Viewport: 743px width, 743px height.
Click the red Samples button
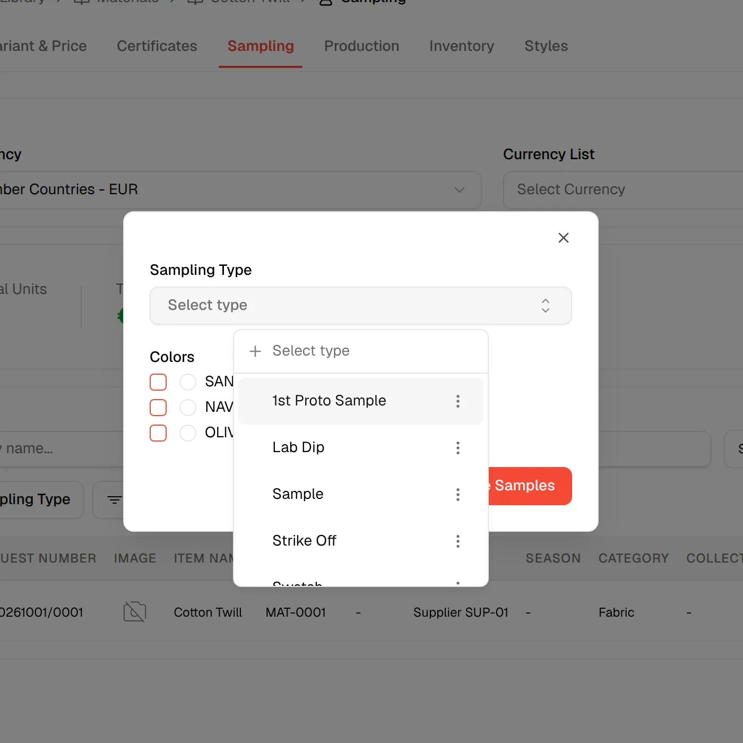(x=530, y=486)
